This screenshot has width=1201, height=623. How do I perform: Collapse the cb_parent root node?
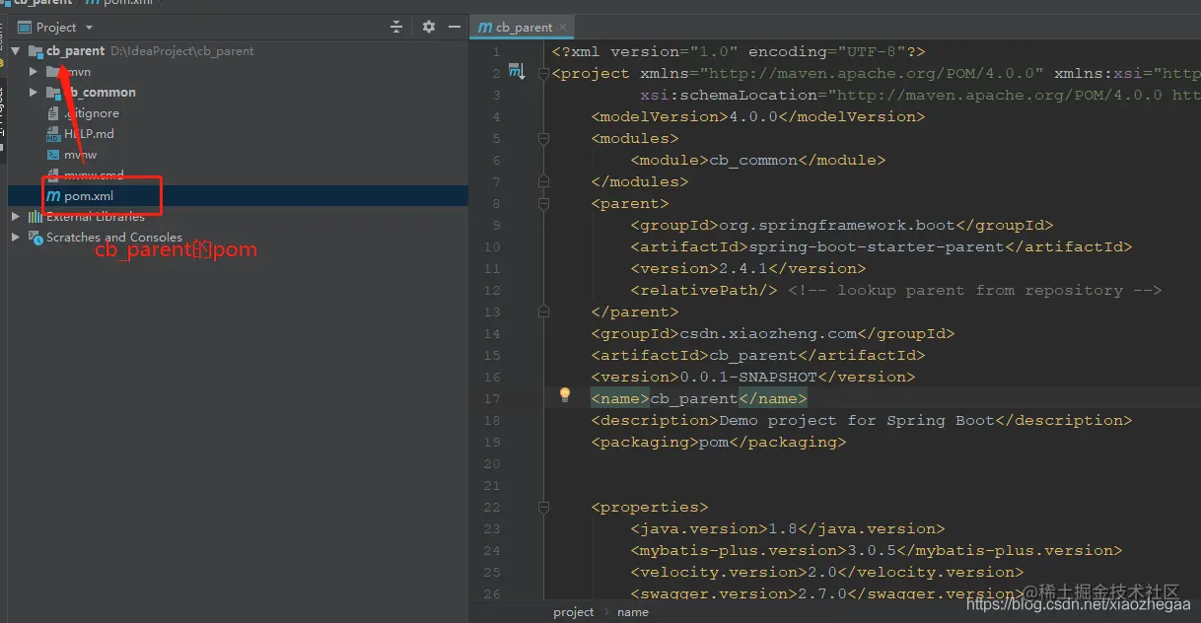[16, 51]
